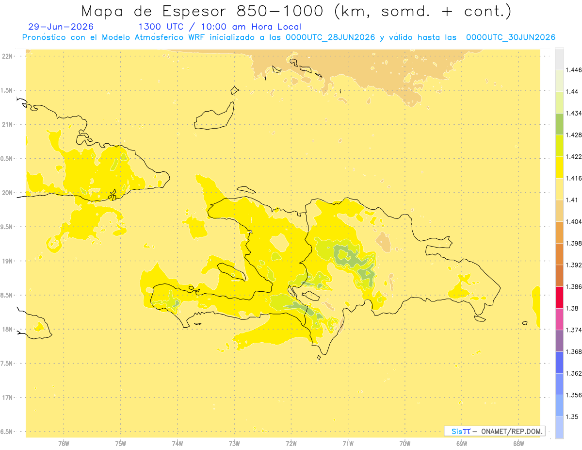The image size is (582, 450).
Task: Click the "1300 UTC / 10:00 am Hora Local" time text
Action: tap(220, 27)
